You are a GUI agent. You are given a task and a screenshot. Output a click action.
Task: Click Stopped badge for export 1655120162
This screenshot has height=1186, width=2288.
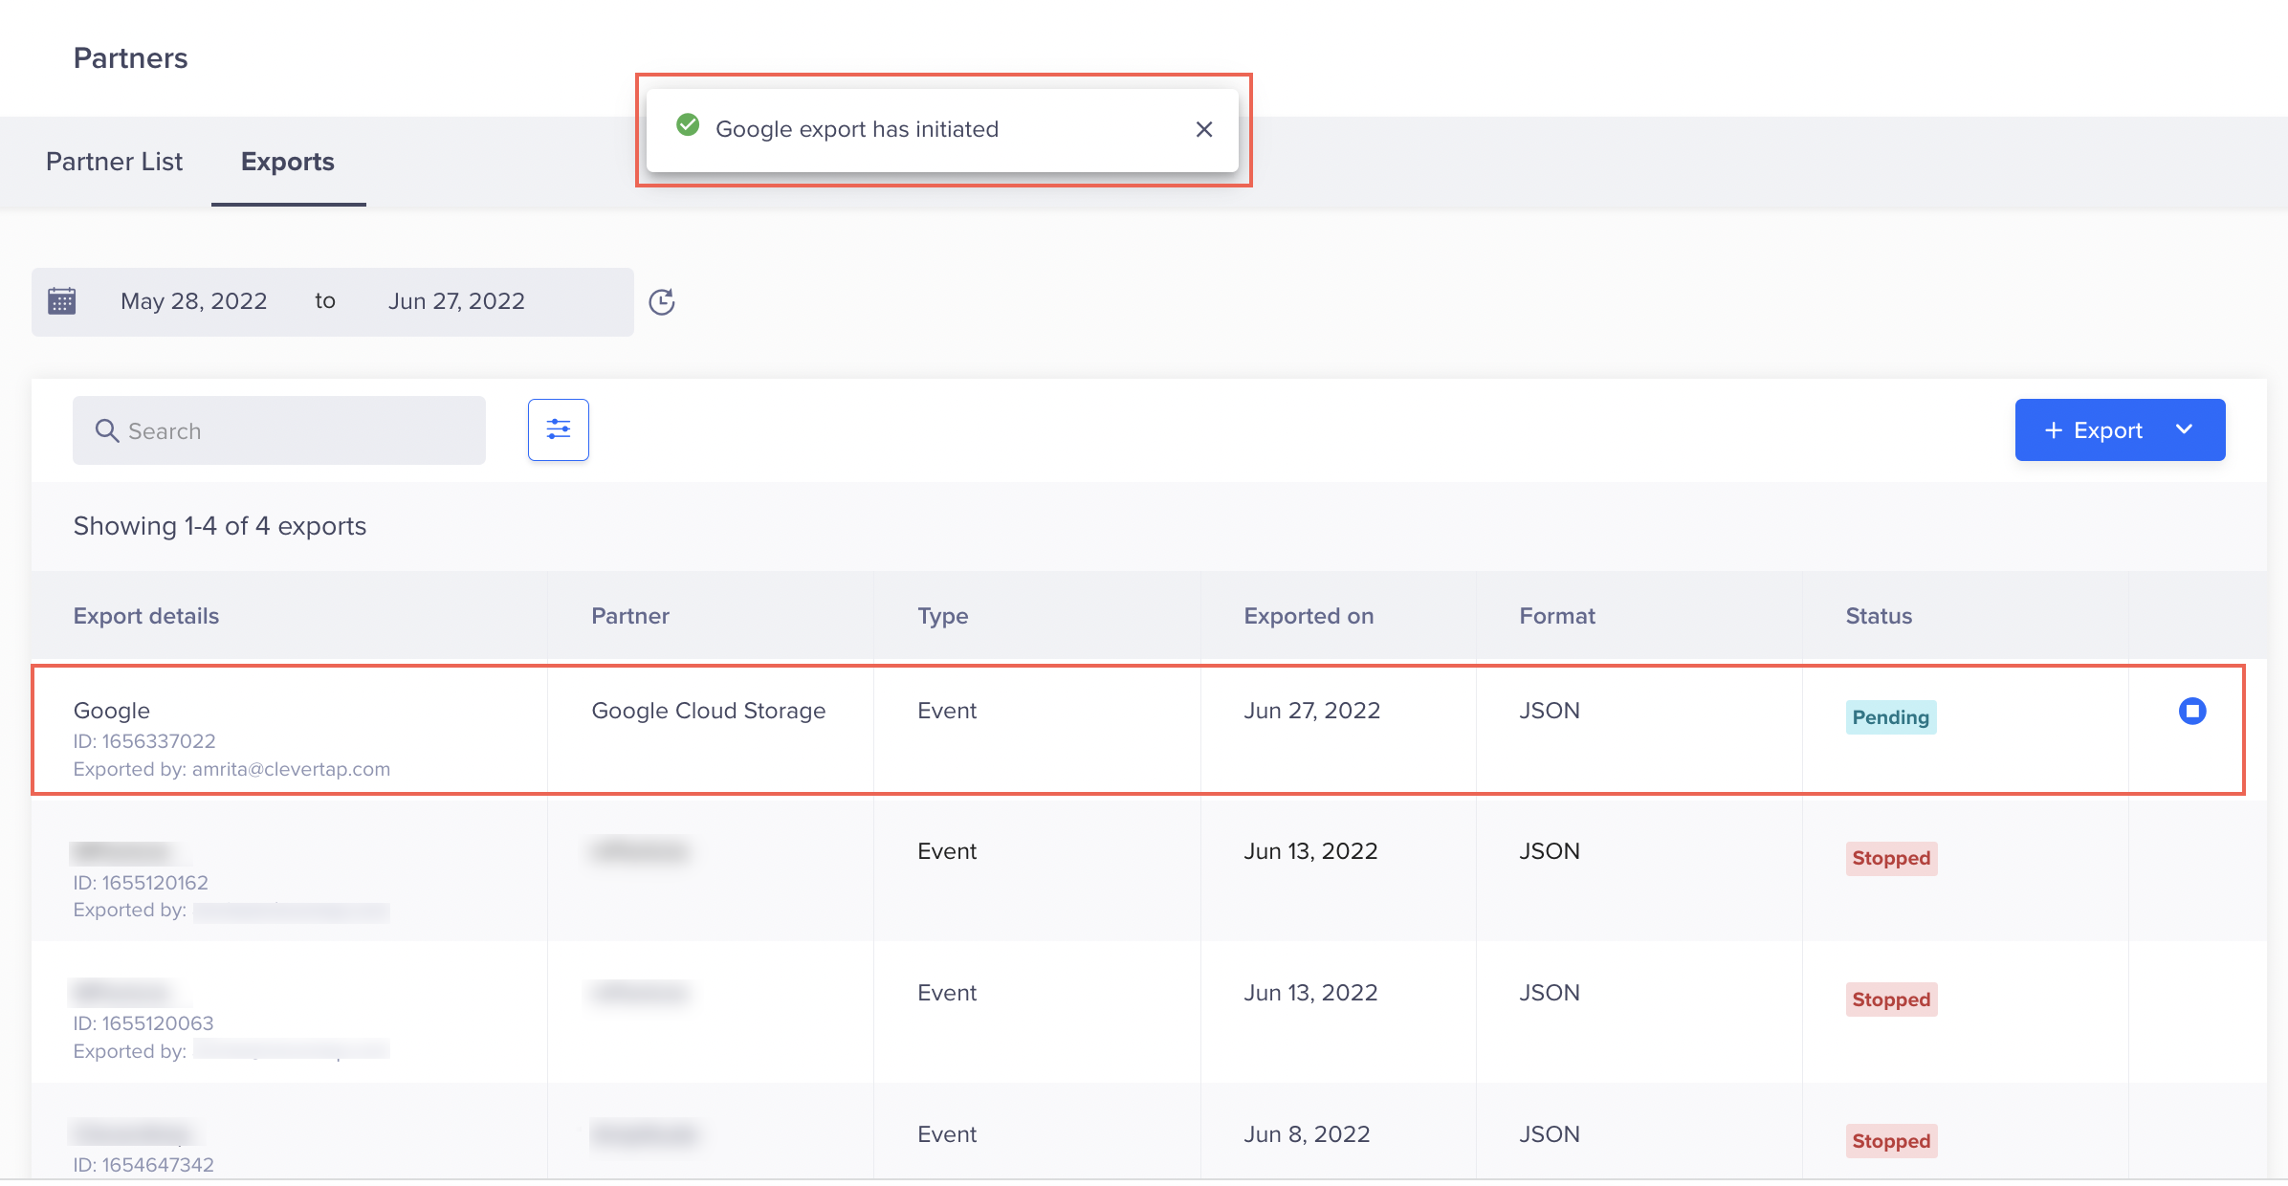[x=1891, y=858]
